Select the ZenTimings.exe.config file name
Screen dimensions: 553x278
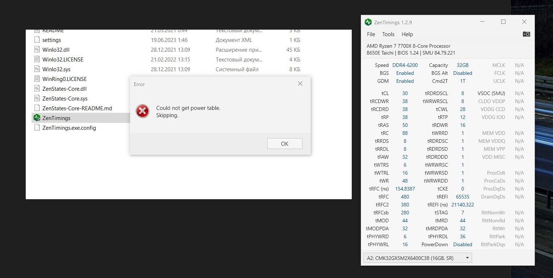(x=69, y=128)
